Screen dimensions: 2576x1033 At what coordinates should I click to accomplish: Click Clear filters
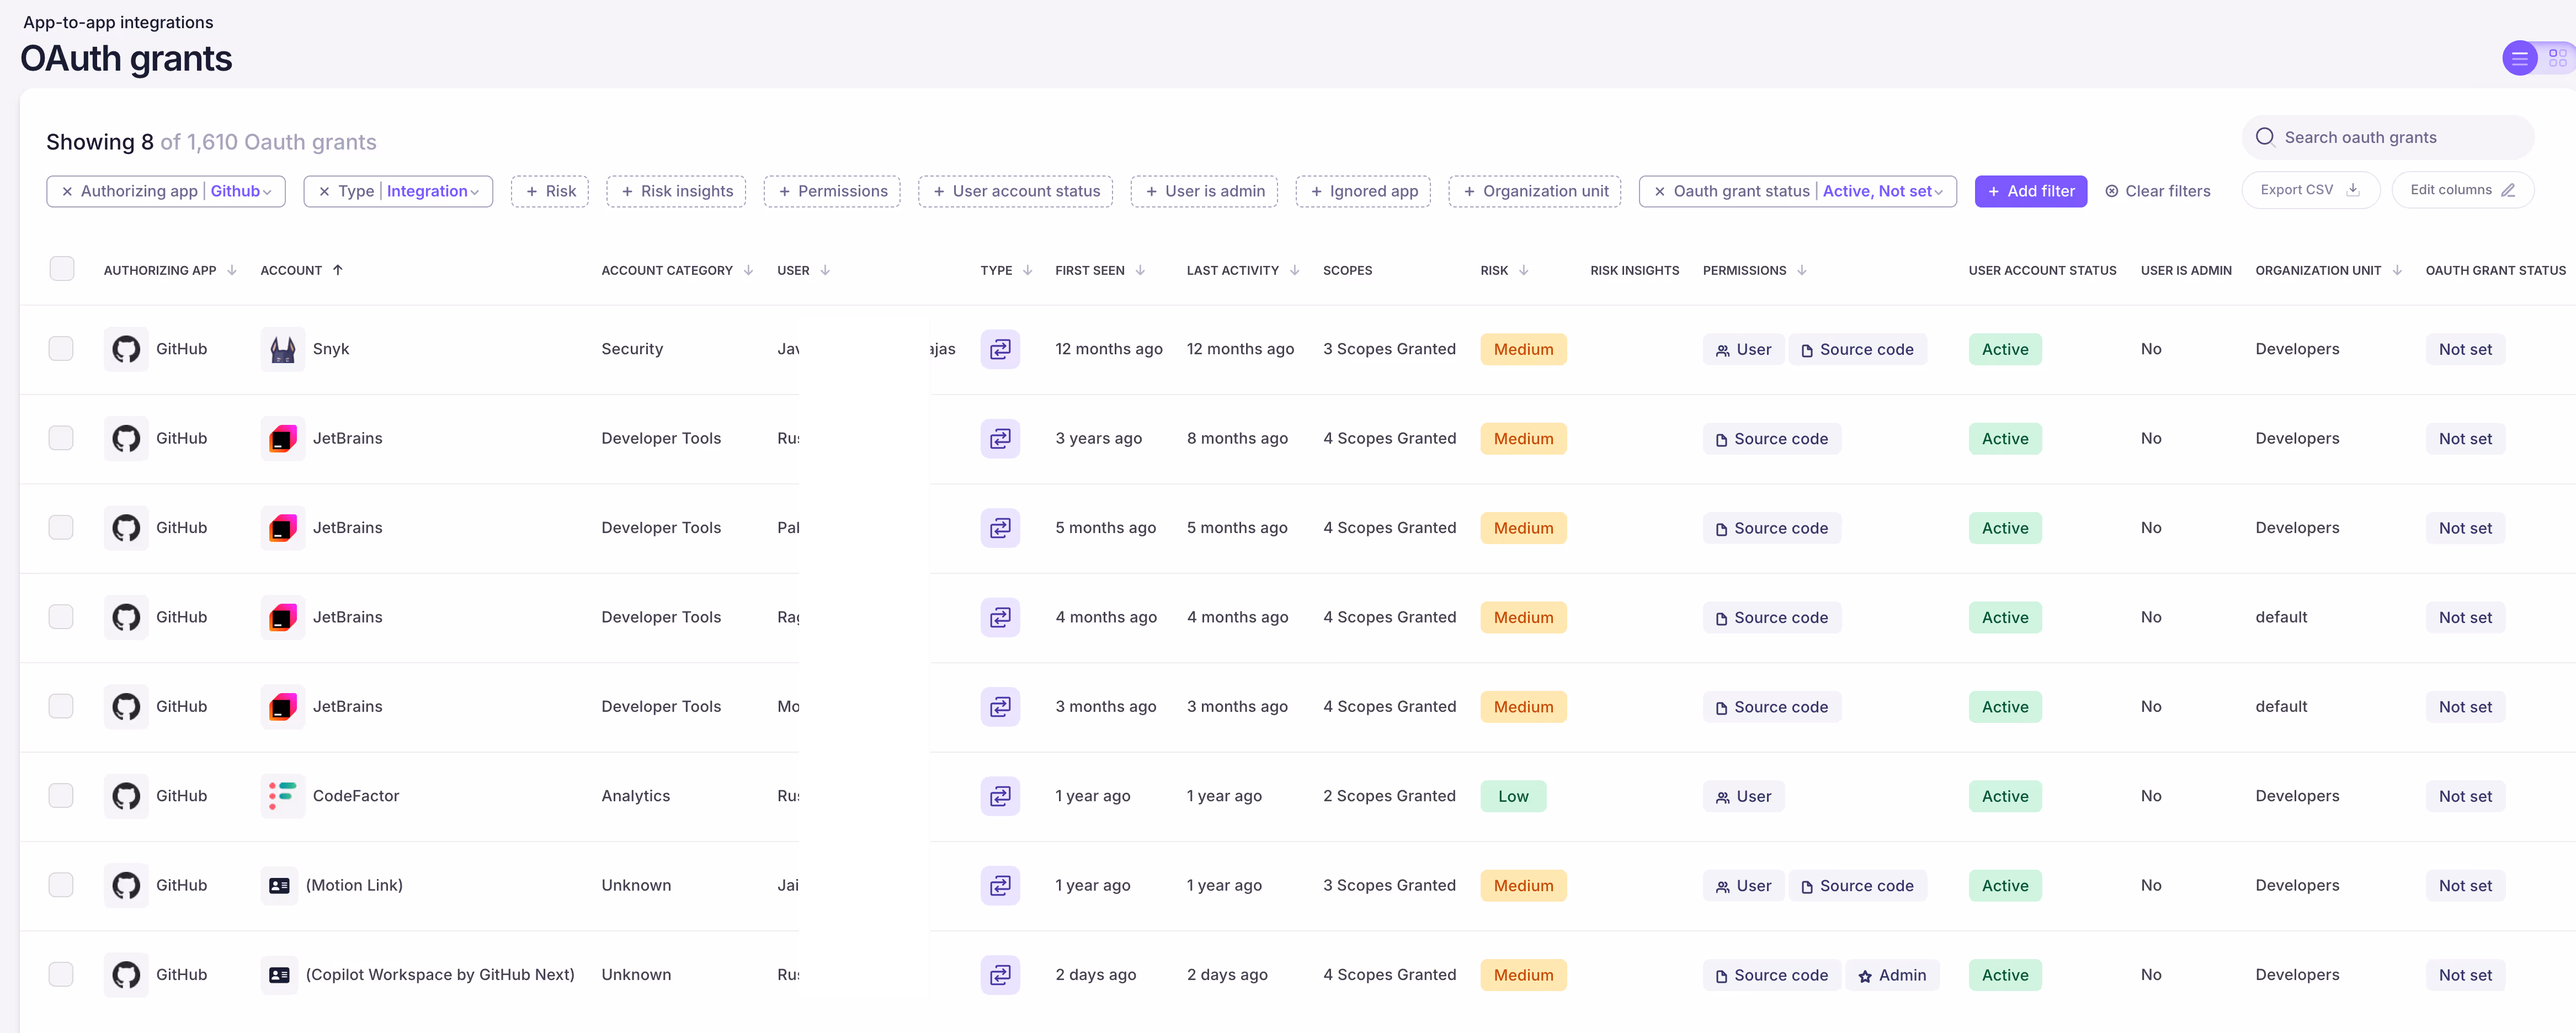pyautogui.click(x=2158, y=191)
